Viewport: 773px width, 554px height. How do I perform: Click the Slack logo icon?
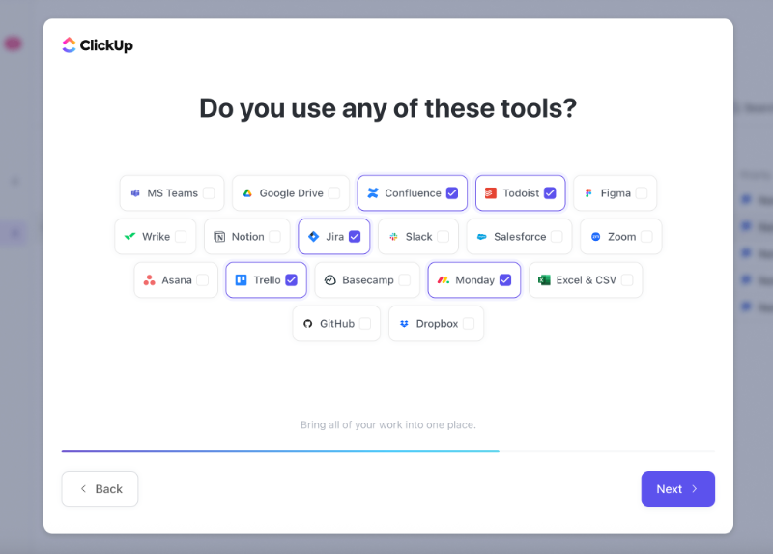[393, 237]
